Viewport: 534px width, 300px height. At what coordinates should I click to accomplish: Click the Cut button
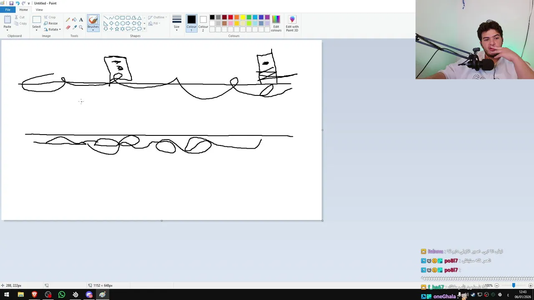click(19, 17)
